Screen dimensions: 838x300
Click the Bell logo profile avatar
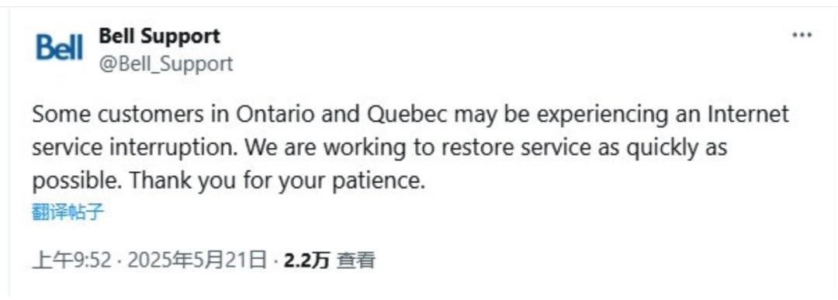pyautogui.click(x=59, y=47)
